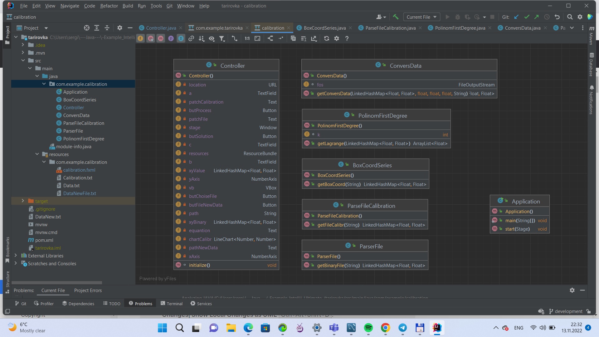
Task: Open diagram filter funnel icon
Action: 222,38
